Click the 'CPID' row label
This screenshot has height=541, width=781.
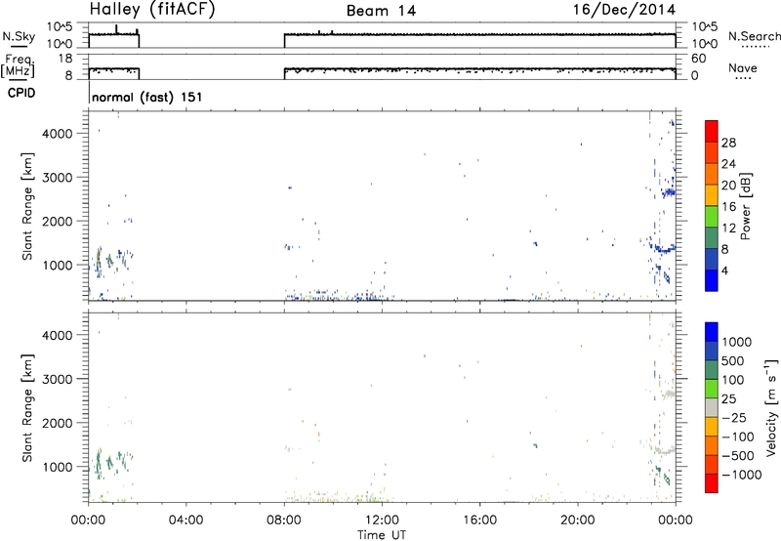[x=21, y=93]
